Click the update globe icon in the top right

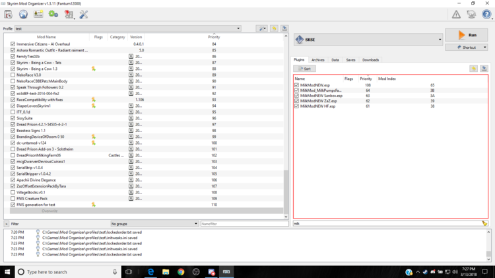[471, 15]
